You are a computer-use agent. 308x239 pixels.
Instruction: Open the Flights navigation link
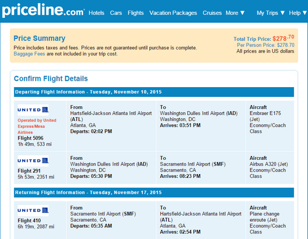[136, 13]
